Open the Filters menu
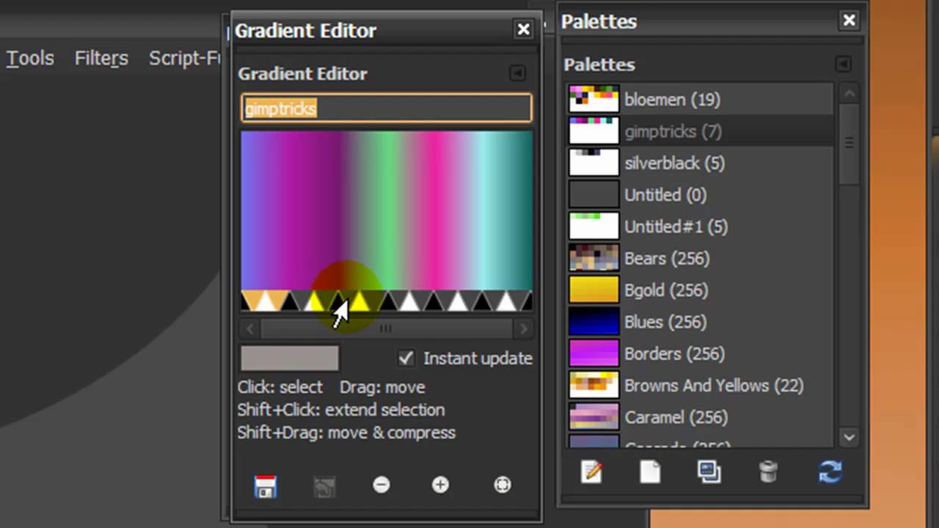939x528 pixels. pyautogui.click(x=101, y=58)
